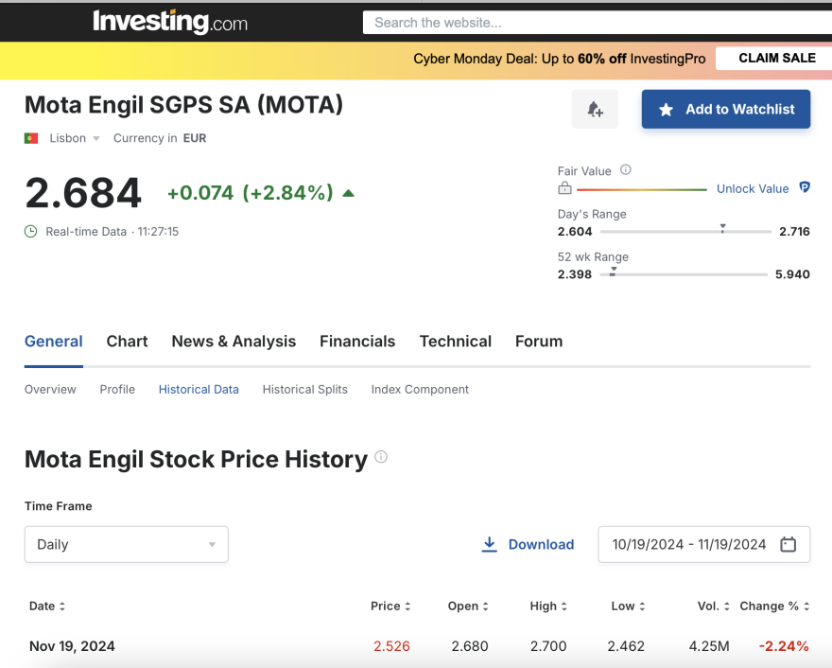Viewport: 832px width, 668px height.
Task: Click the Stock Price History info icon
Action: tap(381, 457)
